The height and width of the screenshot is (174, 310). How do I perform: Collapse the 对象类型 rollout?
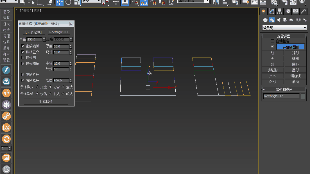[284, 36]
